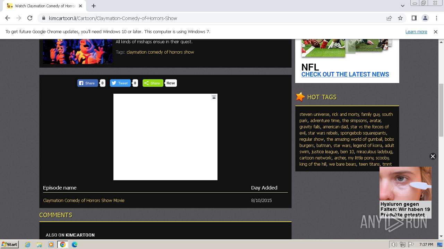
Task: Expand tab search dropdown arrow
Action: click(402, 6)
